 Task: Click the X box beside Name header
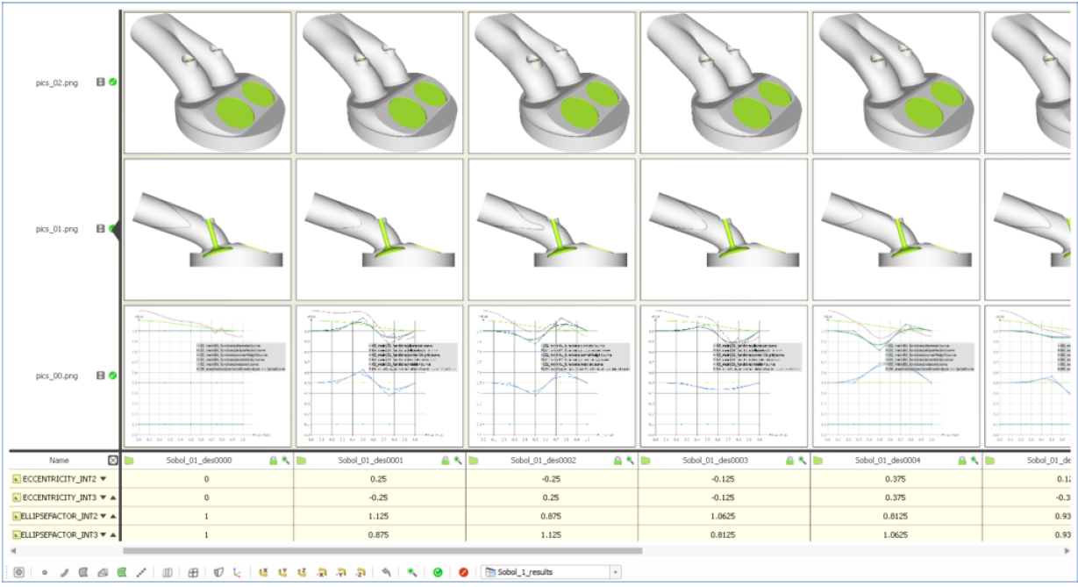point(112,460)
